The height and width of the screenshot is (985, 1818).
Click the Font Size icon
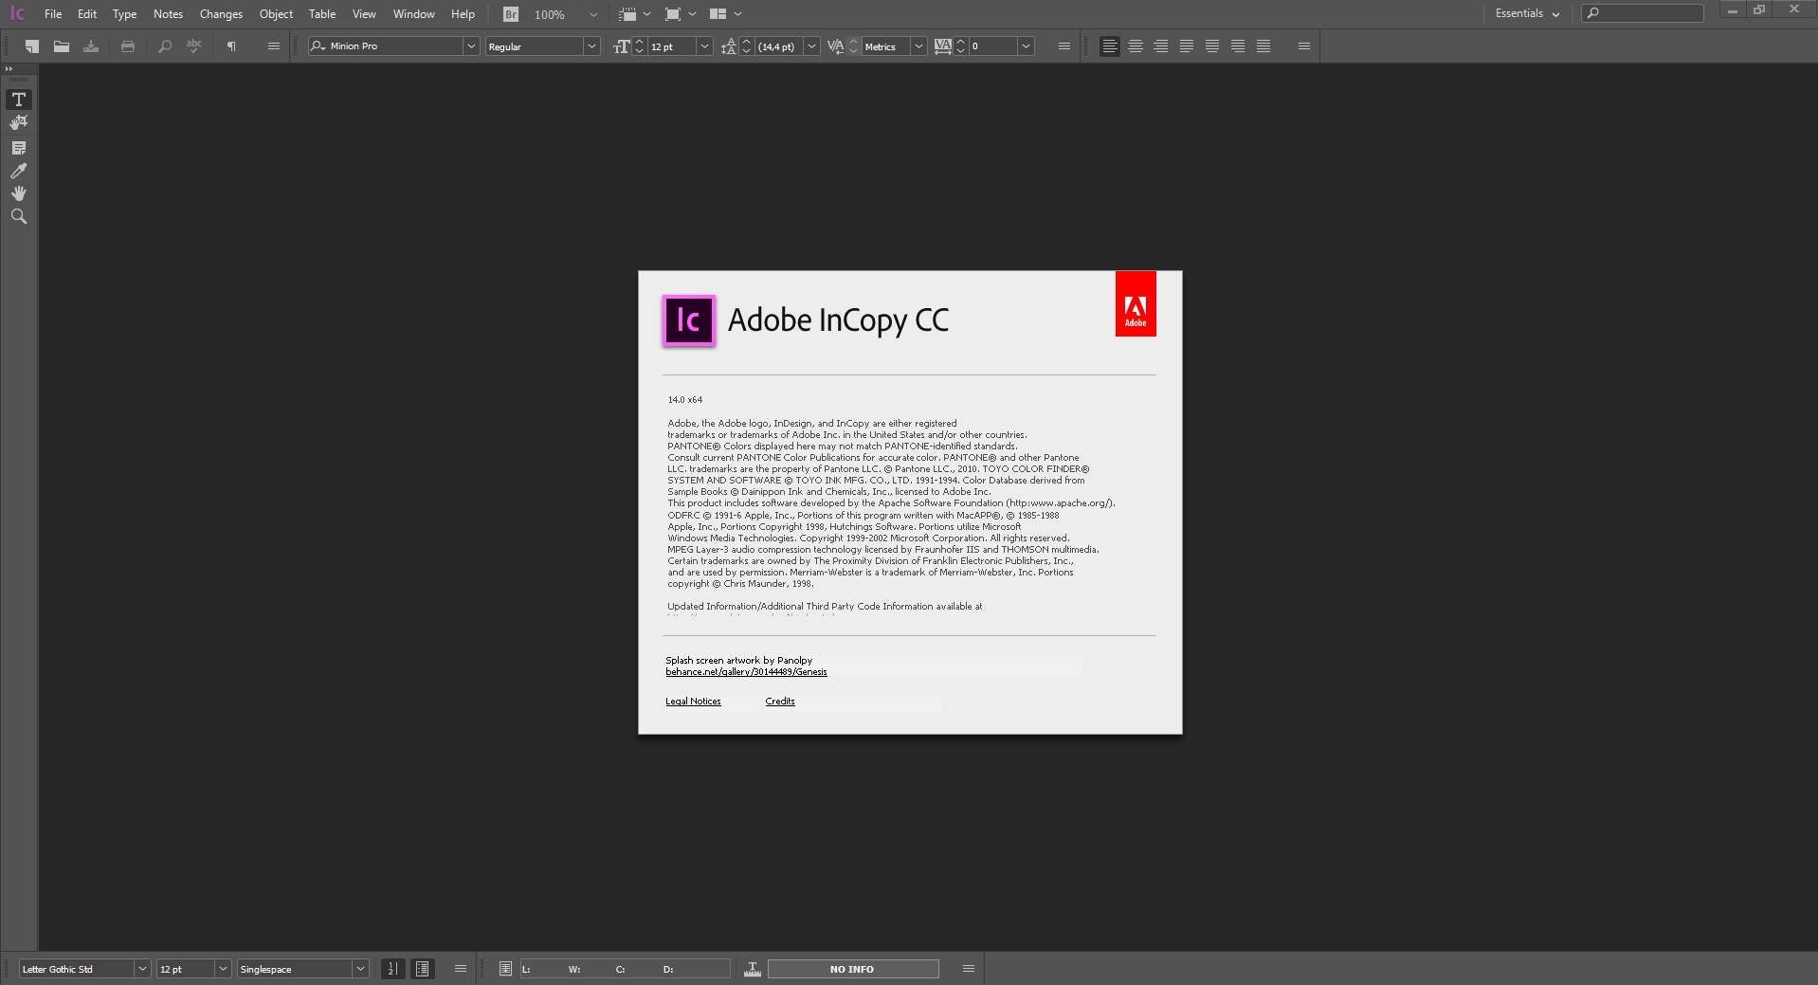(x=621, y=46)
